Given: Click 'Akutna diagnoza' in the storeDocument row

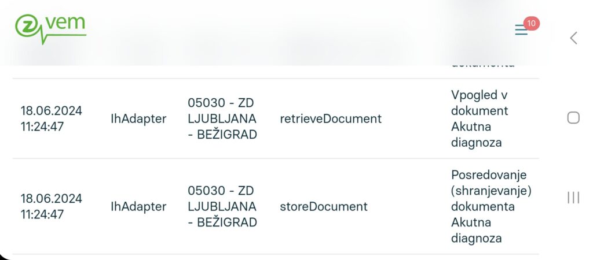Looking at the screenshot, I should point(476,230).
